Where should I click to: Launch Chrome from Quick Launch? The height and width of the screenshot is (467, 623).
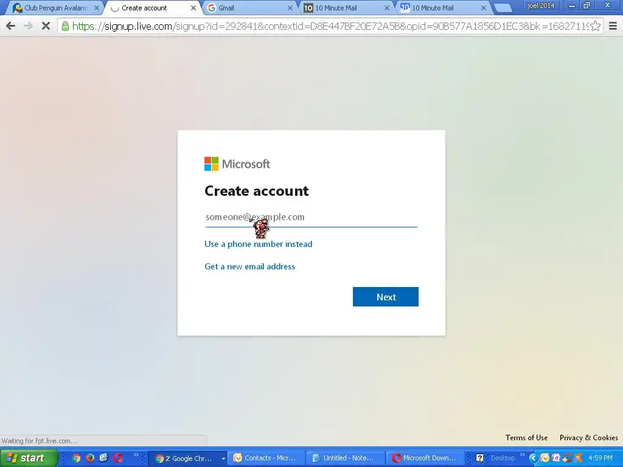pos(76,458)
